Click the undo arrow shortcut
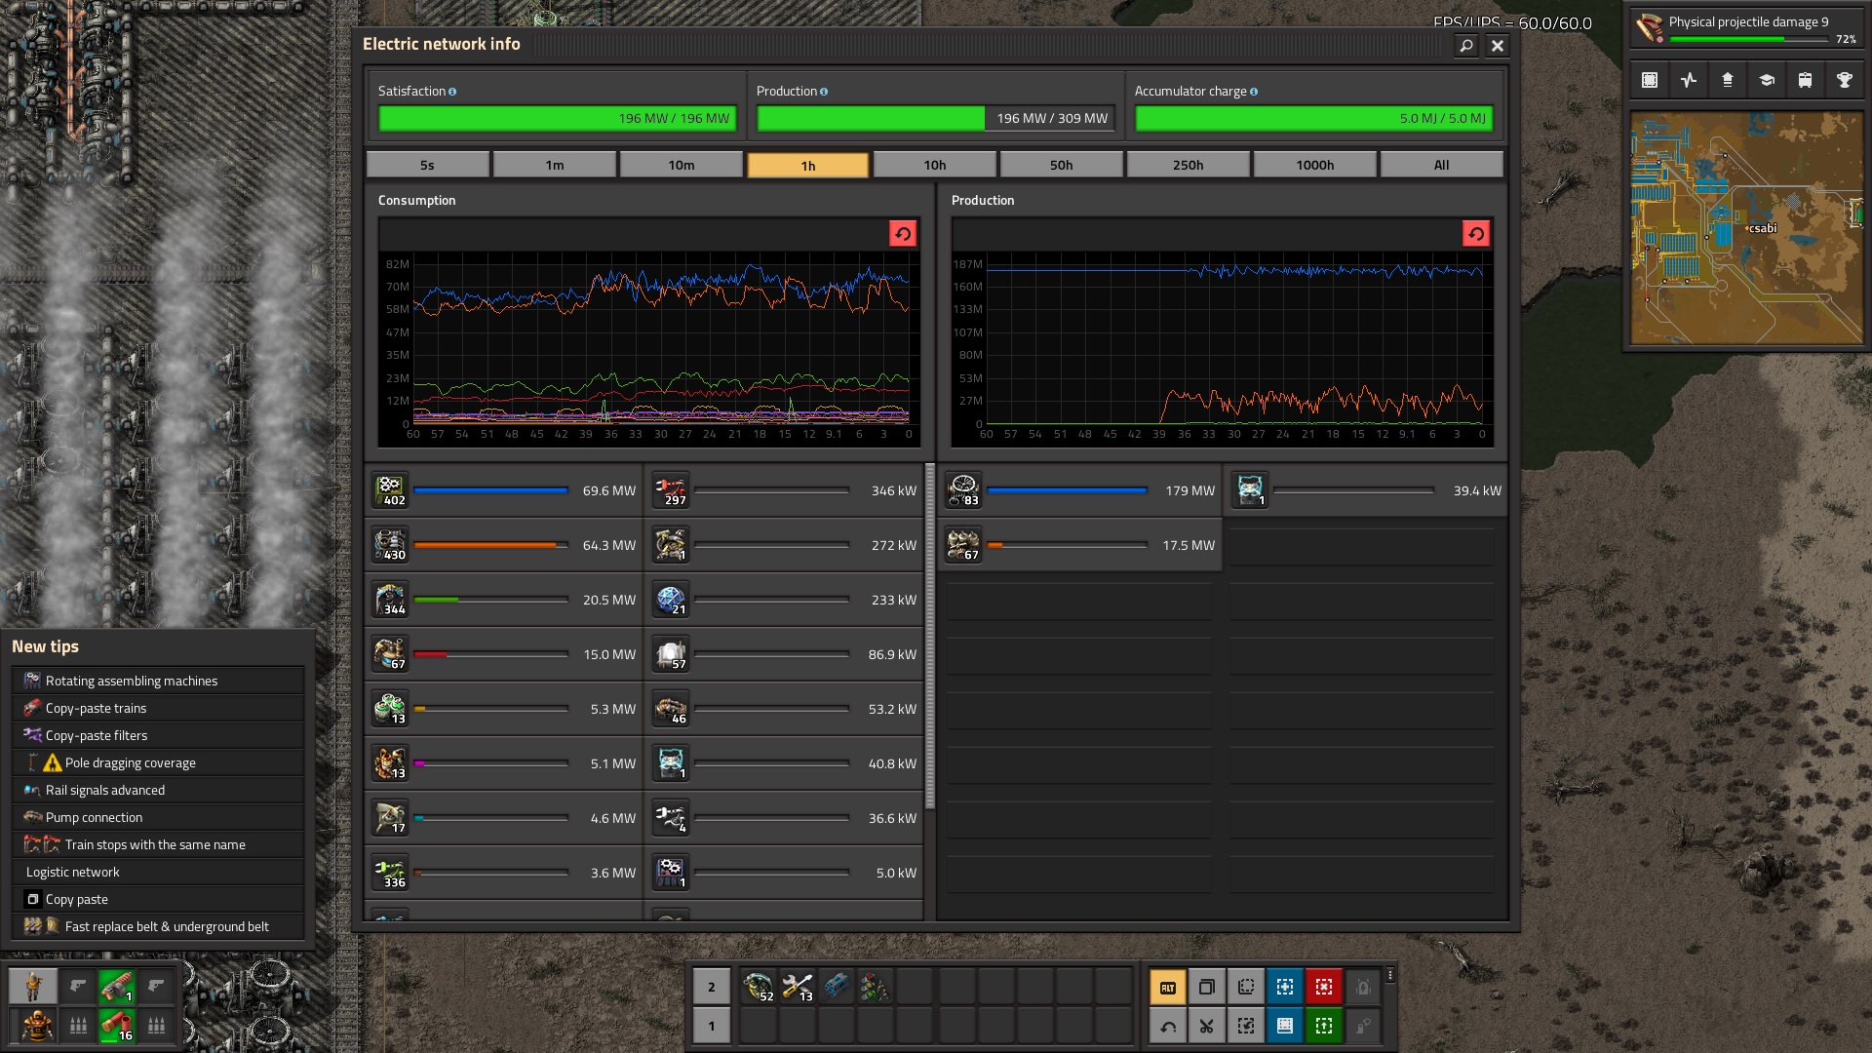This screenshot has width=1872, height=1053. (1167, 1026)
